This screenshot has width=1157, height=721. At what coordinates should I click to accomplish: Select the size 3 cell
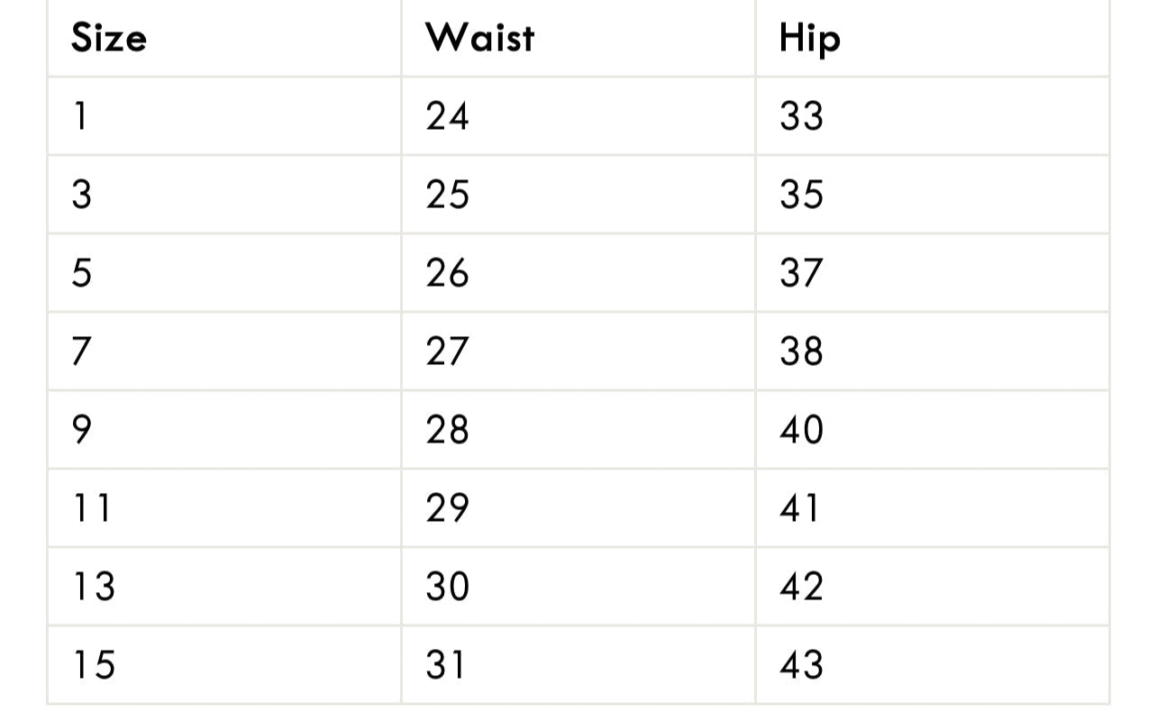tap(82, 195)
